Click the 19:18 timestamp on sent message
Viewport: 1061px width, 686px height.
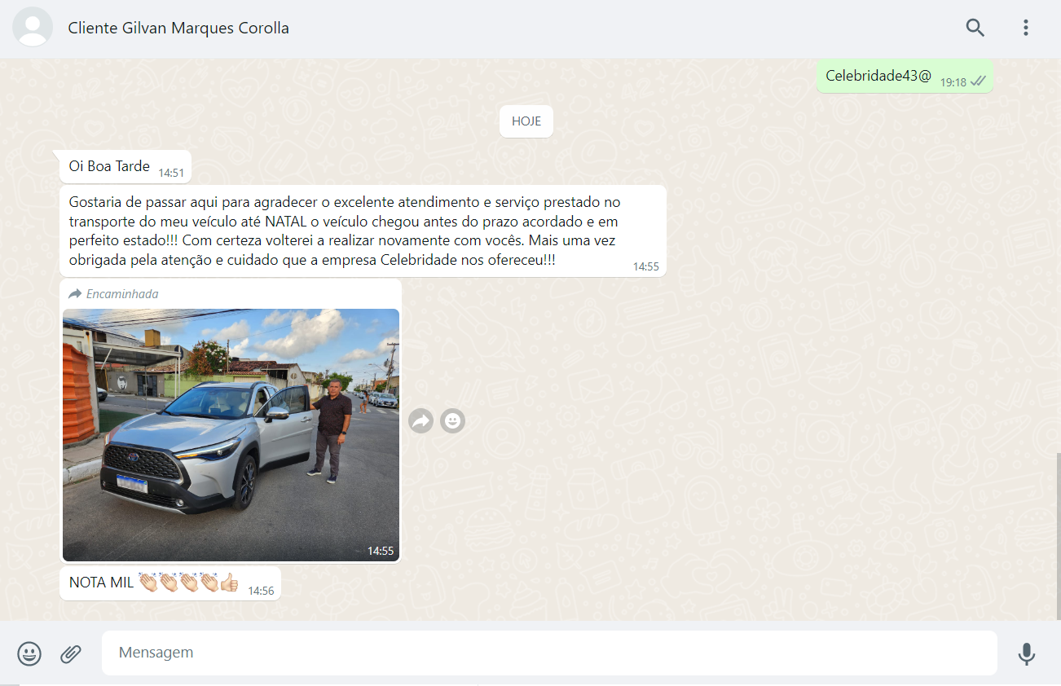(953, 82)
